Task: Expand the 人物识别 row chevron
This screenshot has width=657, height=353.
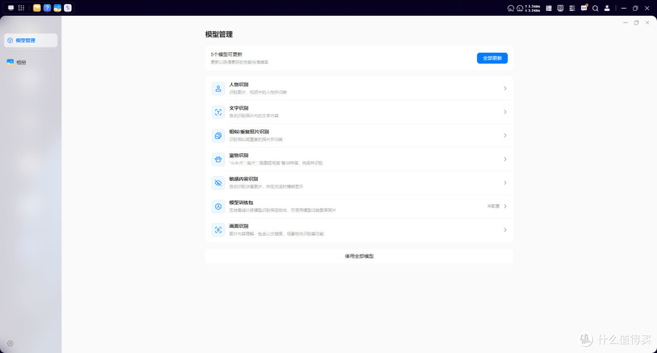Action: click(505, 88)
